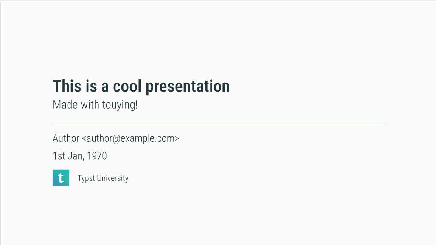Click the teal Typst logo icon
Viewport: 436px width, 245px height.
pyautogui.click(x=61, y=178)
